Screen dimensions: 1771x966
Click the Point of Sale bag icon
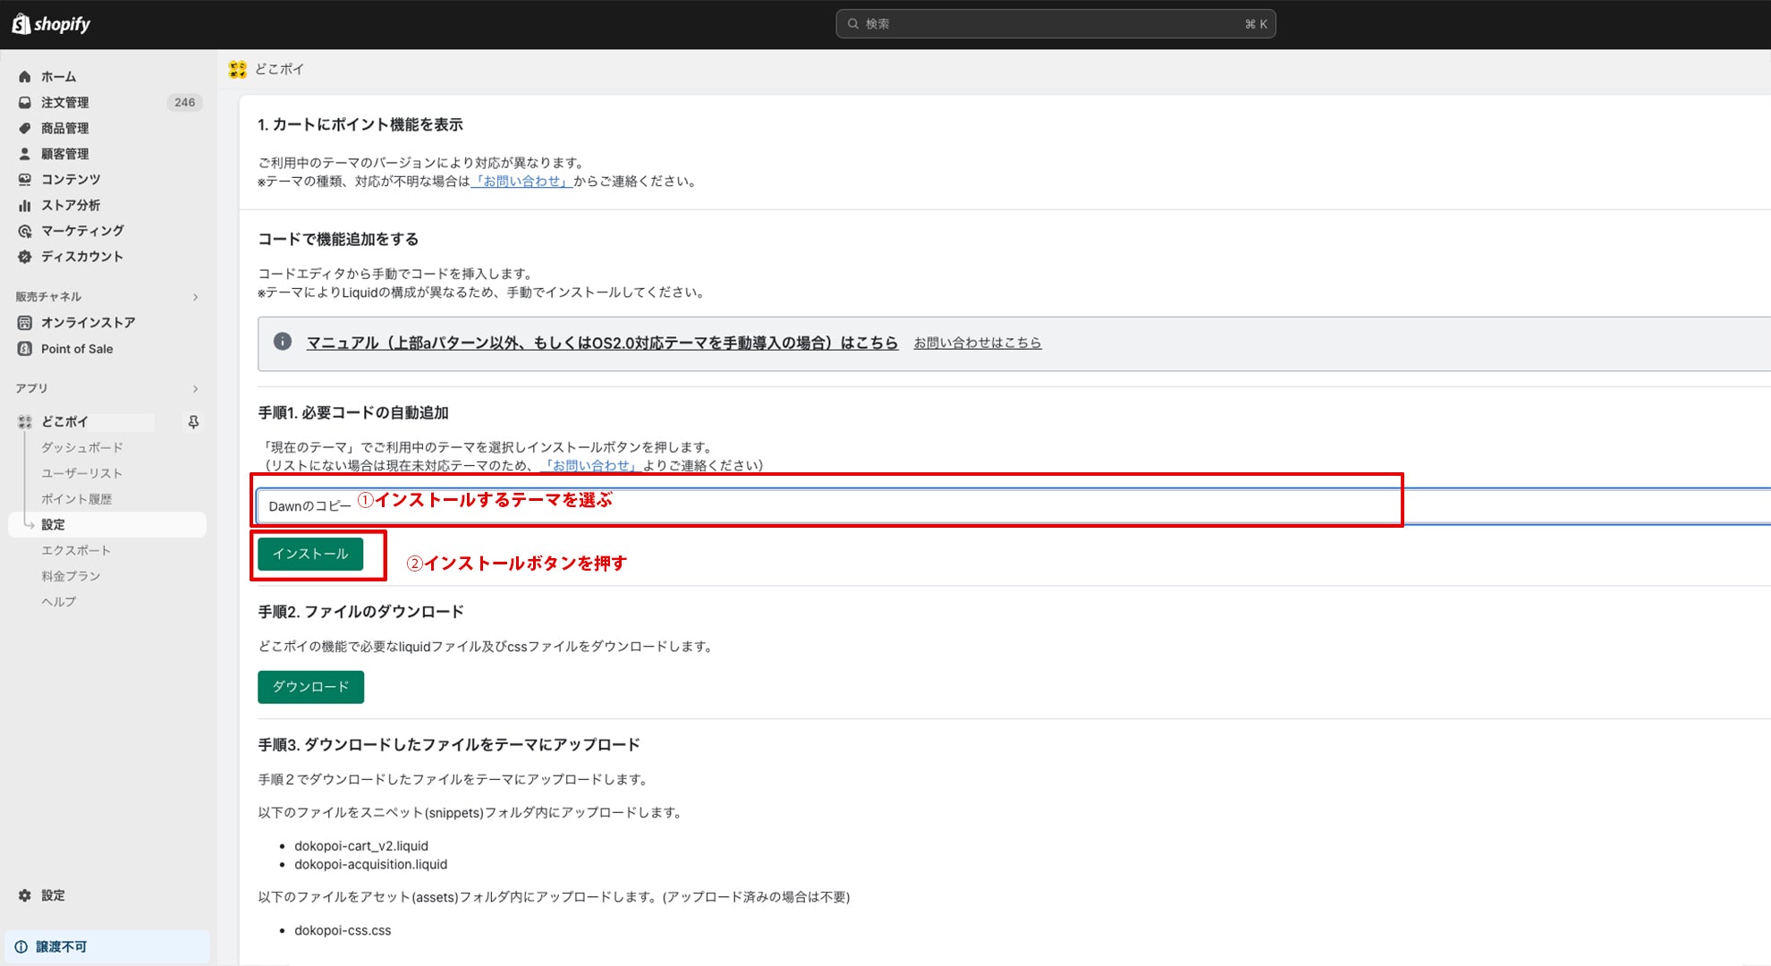25,349
